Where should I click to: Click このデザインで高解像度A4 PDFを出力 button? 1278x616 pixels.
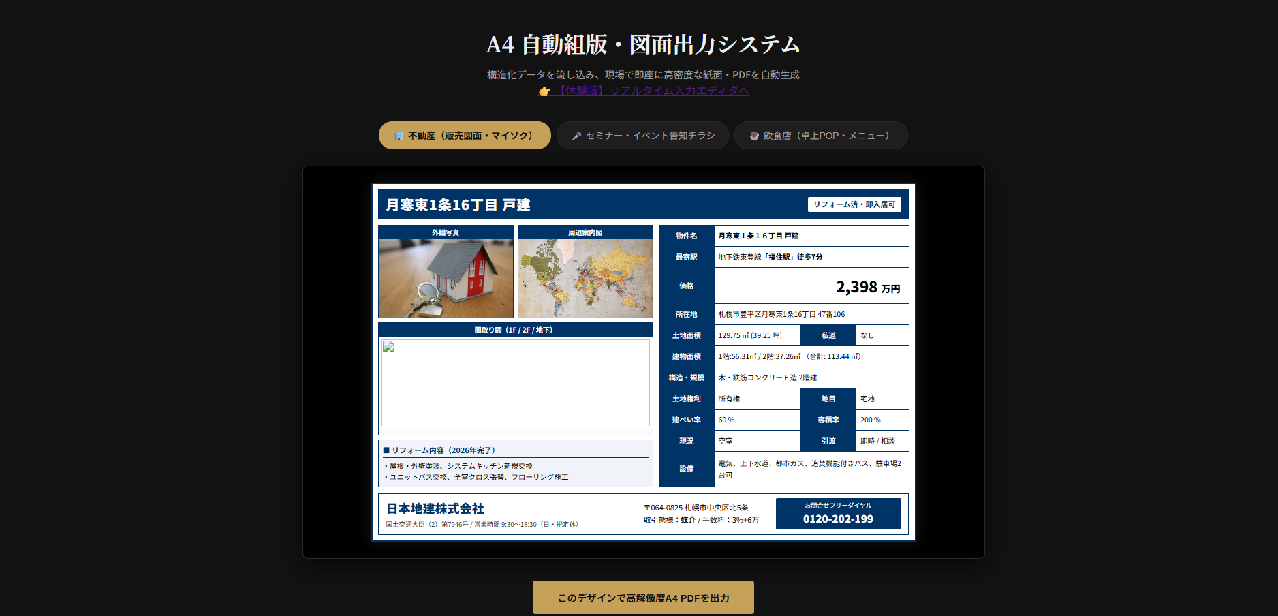[x=643, y=598]
